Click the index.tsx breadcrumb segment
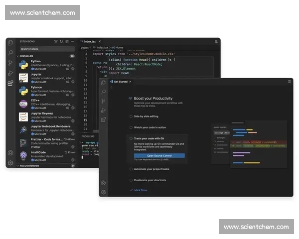 point(101,47)
